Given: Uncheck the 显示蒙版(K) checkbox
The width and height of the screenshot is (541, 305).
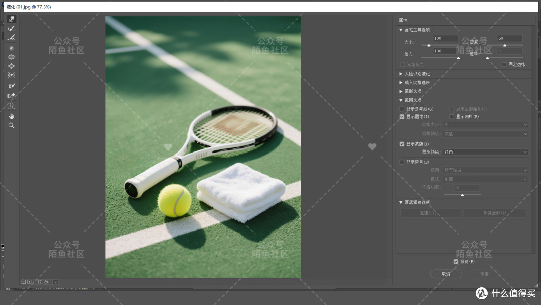Looking at the screenshot, I should (402, 144).
